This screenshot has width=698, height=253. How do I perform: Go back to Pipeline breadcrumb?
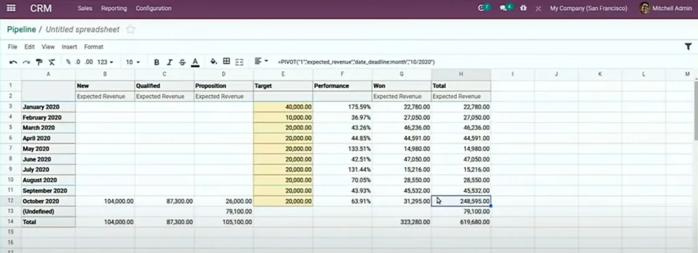[x=21, y=29]
